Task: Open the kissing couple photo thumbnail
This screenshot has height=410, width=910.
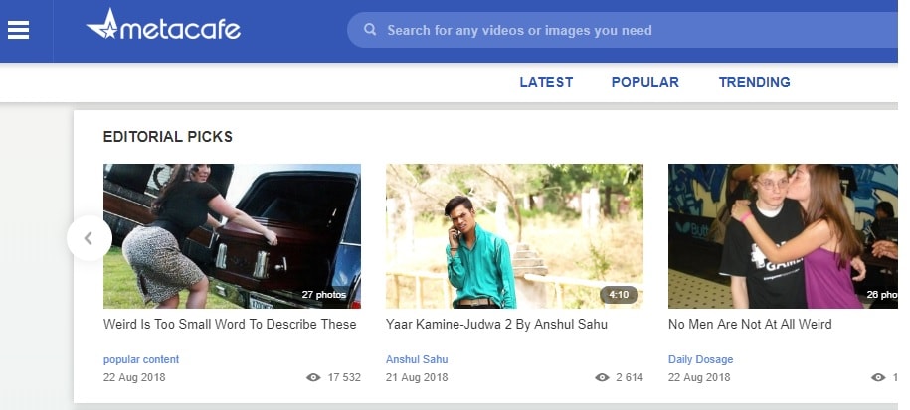Action: tap(783, 236)
